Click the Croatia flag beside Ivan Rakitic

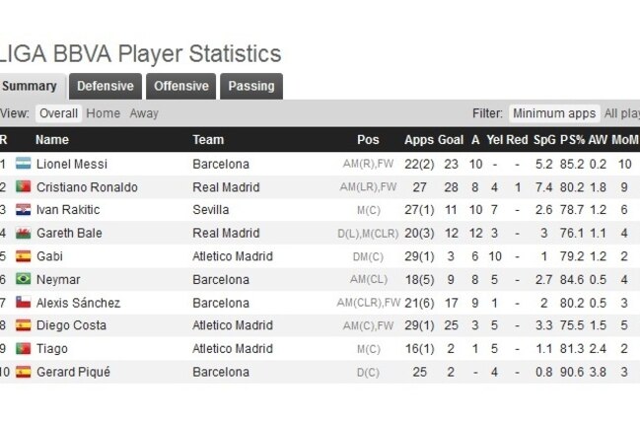click(x=24, y=209)
